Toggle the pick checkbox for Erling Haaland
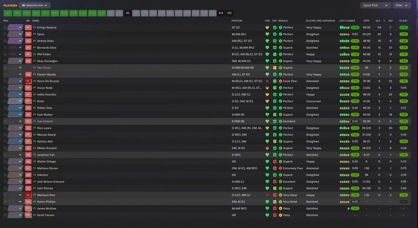 pyautogui.click(x=5, y=27)
